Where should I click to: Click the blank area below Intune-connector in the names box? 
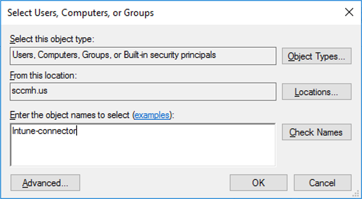[x=143, y=151]
